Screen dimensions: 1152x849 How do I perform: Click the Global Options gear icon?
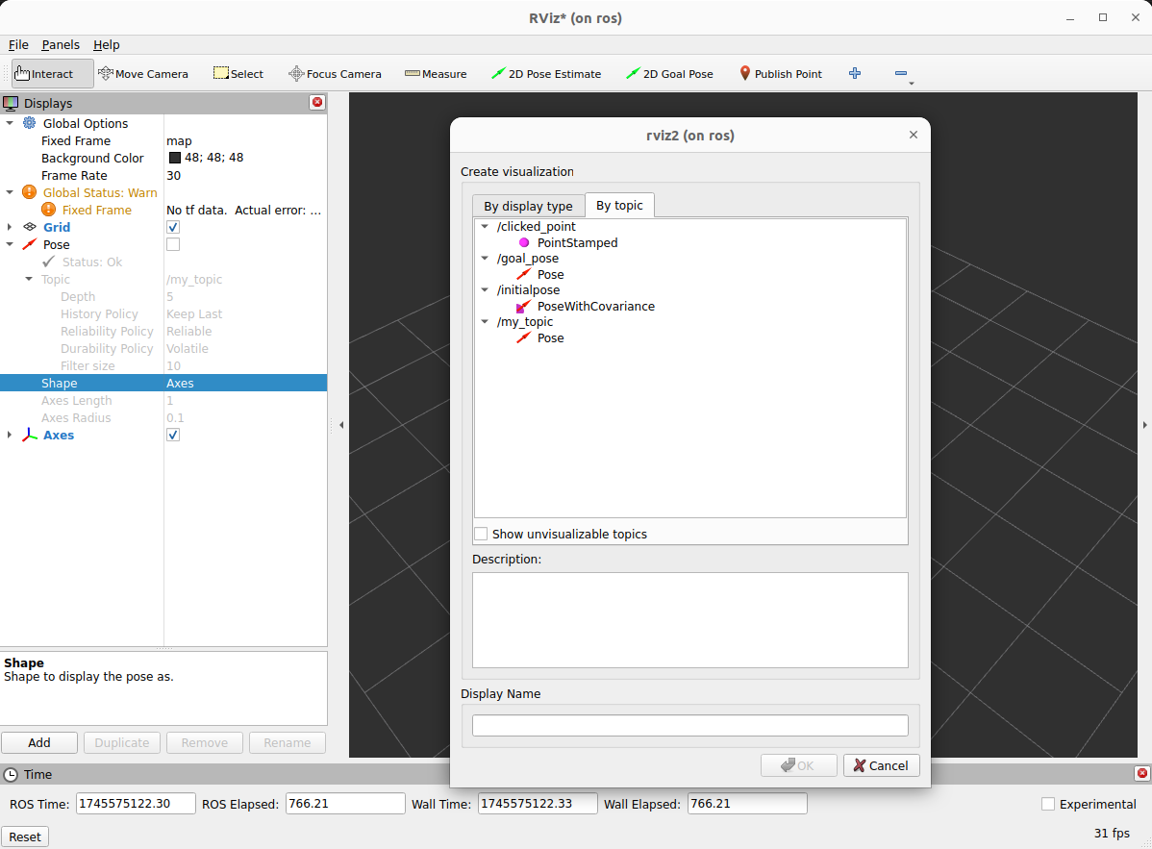(30, 123)
